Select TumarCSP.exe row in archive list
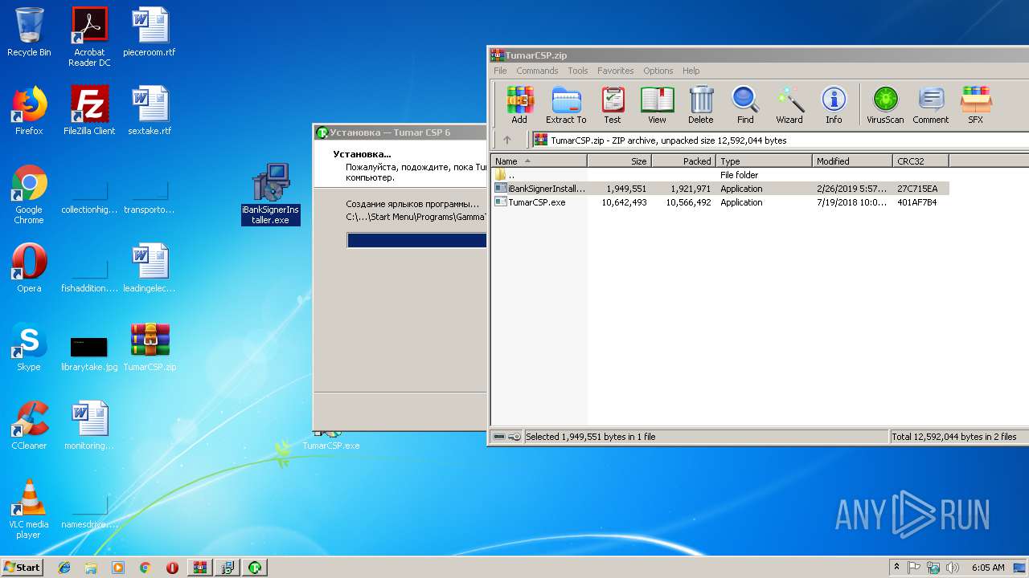Image resolution: width=1029 pixels, height=578 pixels. pos(720,202)
